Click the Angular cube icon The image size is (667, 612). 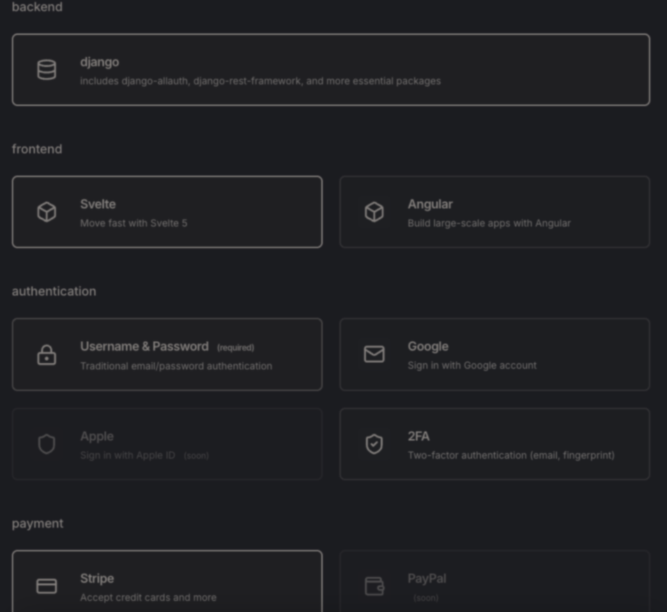(374, 212)
